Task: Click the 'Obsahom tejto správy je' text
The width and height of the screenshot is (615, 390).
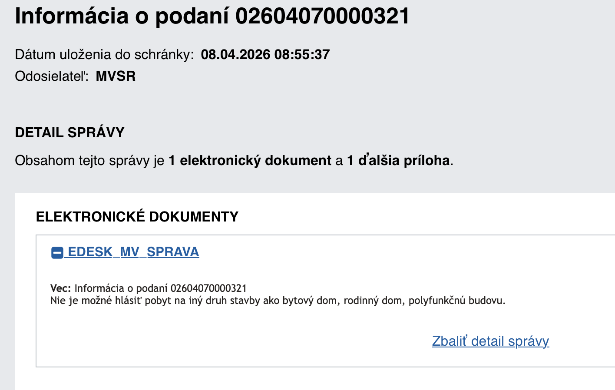Action: (89, 161)
